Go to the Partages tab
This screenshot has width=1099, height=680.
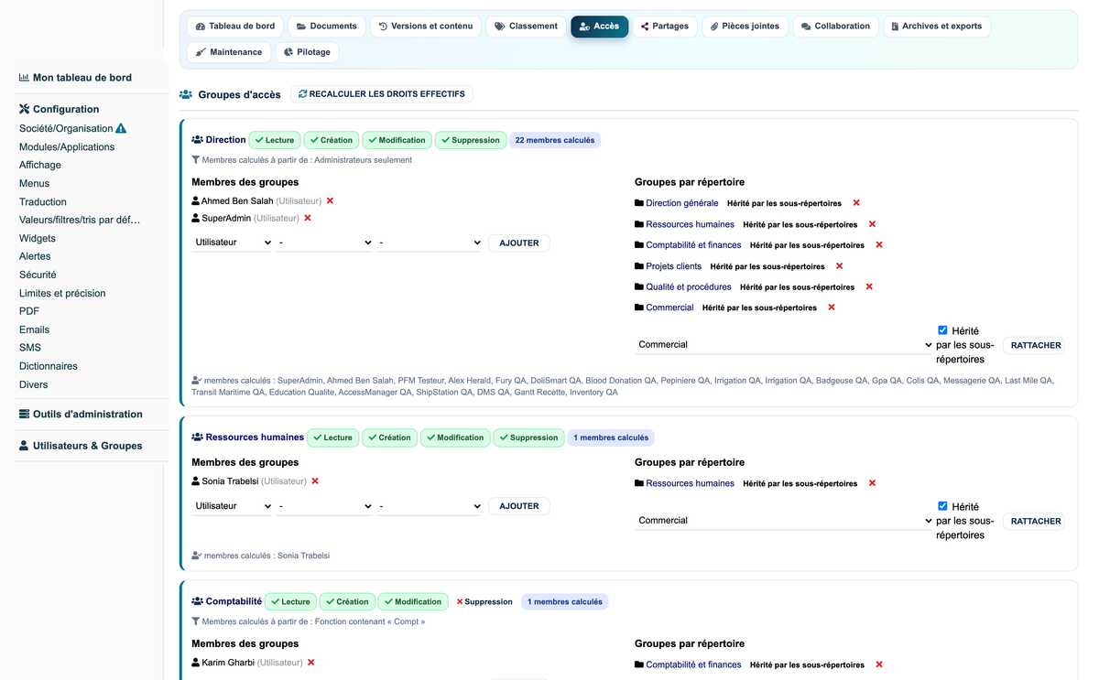pos(665,27)
